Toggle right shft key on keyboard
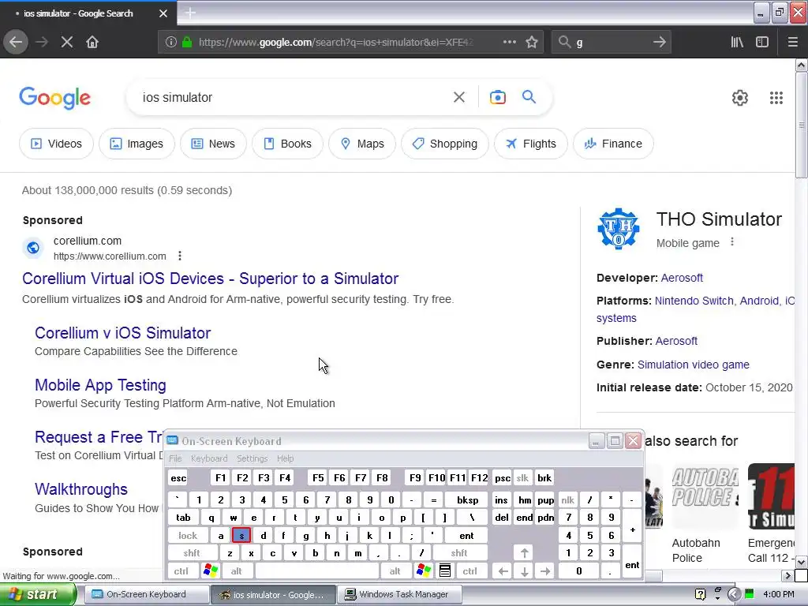808x606 pixels. (x=459, y=553)
